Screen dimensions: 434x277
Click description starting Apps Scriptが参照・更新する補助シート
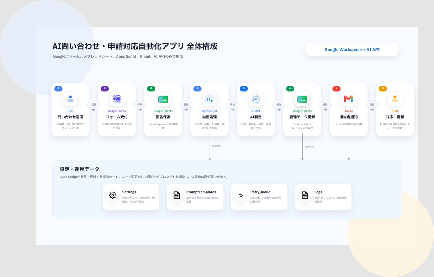tap(144, 177)
